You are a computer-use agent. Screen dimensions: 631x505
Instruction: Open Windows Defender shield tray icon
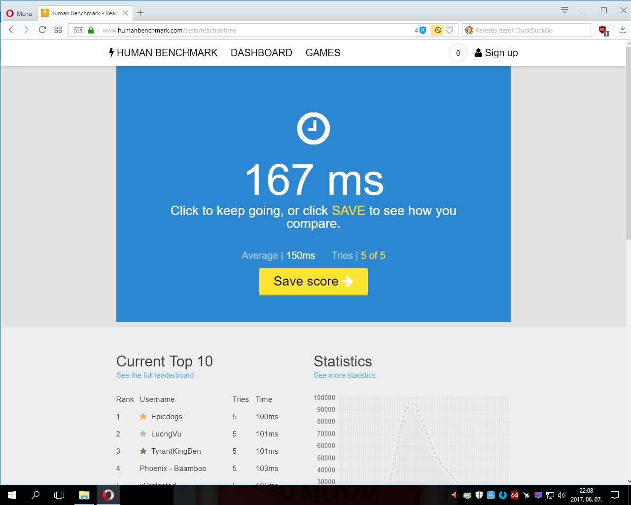point(479,495)
